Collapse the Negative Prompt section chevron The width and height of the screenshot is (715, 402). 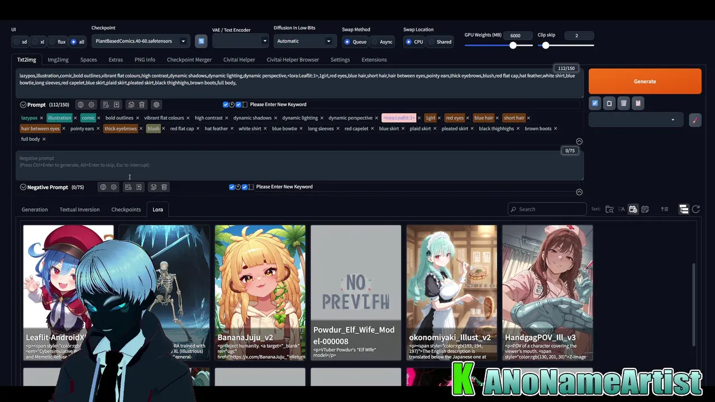[x=23, y=187]
